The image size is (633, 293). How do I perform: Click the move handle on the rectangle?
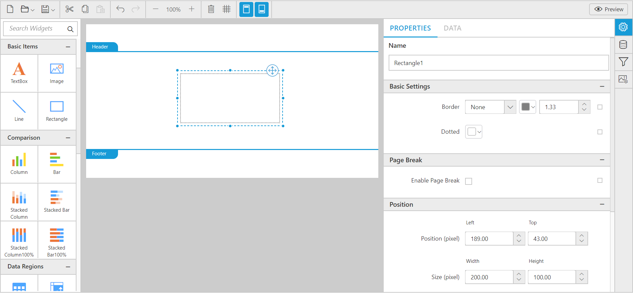[x=273, y=70]
